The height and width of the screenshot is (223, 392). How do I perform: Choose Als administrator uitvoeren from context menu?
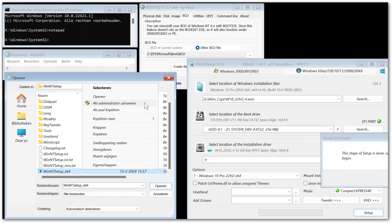[114, 103]
